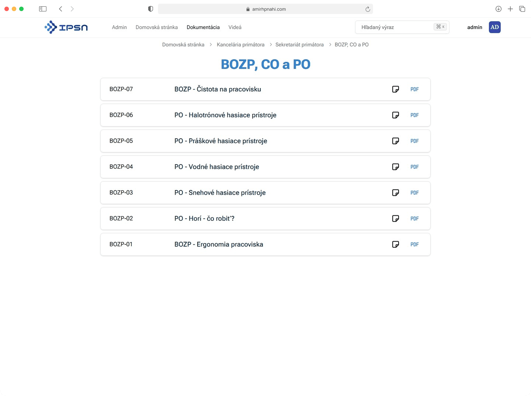Screen dimensions: 531x396
Task: Go to Admin from the navigation bar
Action: [x=119, y=27]
